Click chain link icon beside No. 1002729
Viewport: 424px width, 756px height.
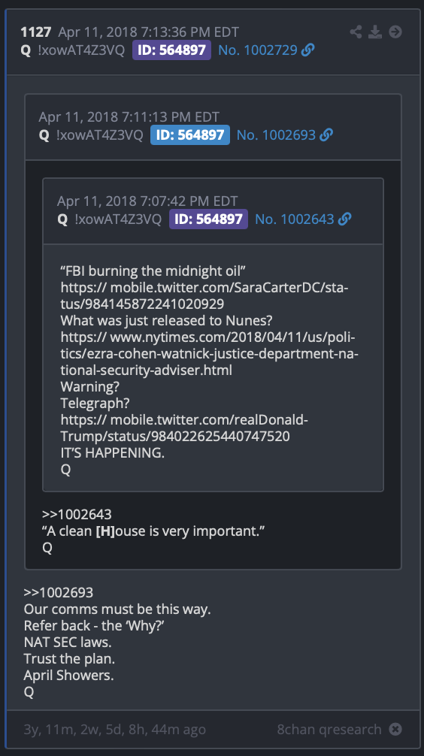coord(307,50)
